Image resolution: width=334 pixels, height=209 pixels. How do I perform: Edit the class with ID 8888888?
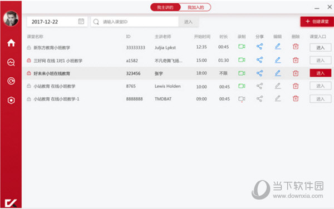click(278, 98)
